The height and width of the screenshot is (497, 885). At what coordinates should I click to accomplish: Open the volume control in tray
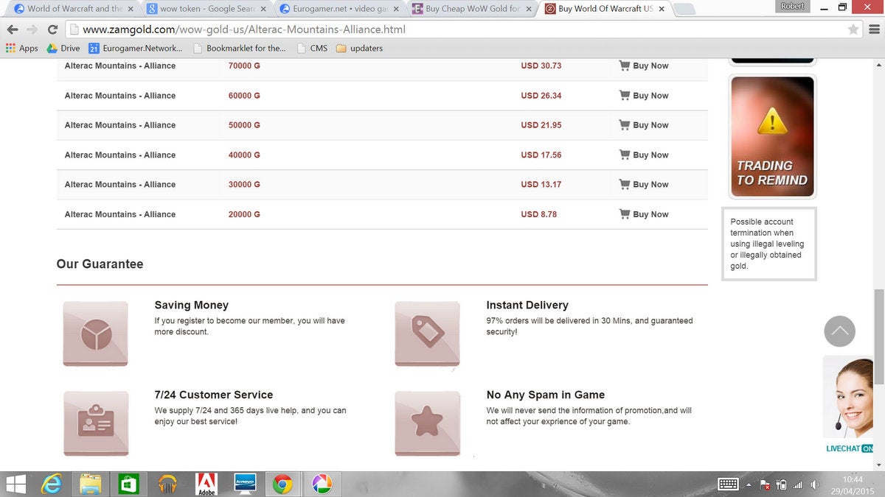point(814,485)
